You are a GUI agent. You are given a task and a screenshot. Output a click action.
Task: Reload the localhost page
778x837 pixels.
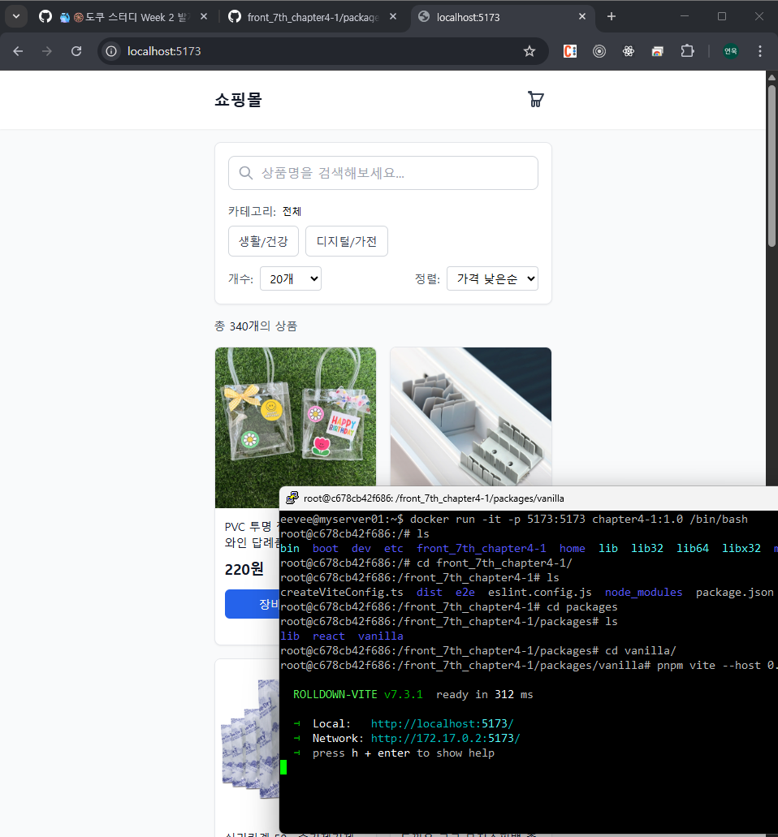pos(76,51)
